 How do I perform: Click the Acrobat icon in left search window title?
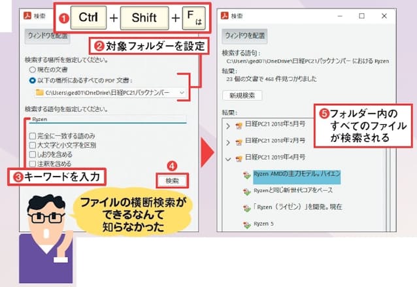pyautogui.click(x=27, y=16)
